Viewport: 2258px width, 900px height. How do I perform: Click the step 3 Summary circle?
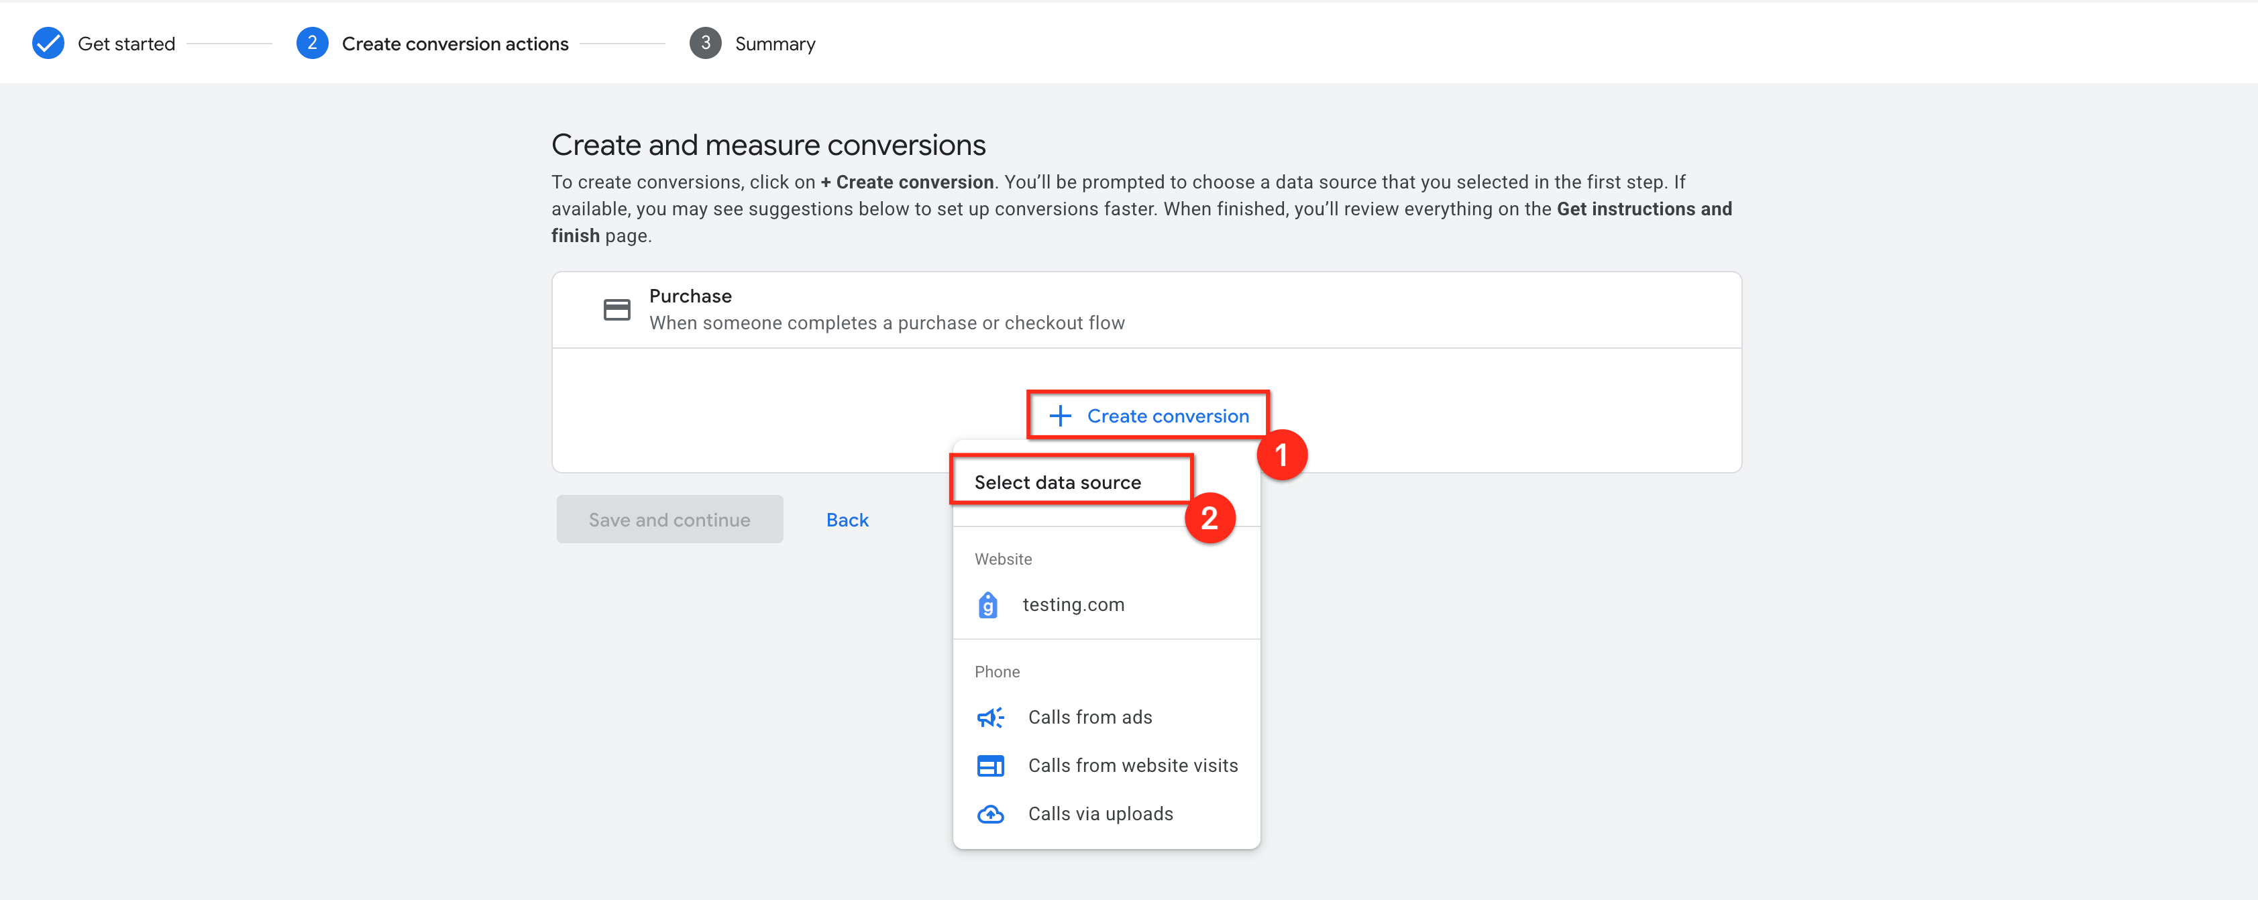(705, 44)
